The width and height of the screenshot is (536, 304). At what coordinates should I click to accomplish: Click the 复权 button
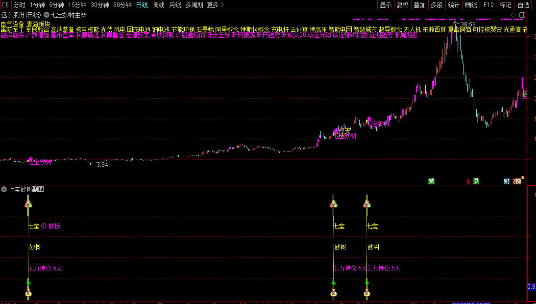tap(402, 5)
